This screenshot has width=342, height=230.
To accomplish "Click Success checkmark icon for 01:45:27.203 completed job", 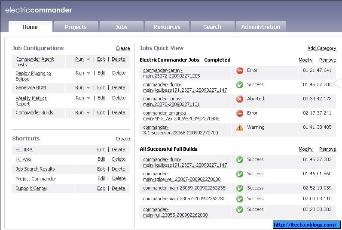I will point(240,85).
